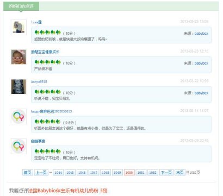Open Annya6618's profile link
This screenshot has height=196, width=223.
tap(39, 81)
